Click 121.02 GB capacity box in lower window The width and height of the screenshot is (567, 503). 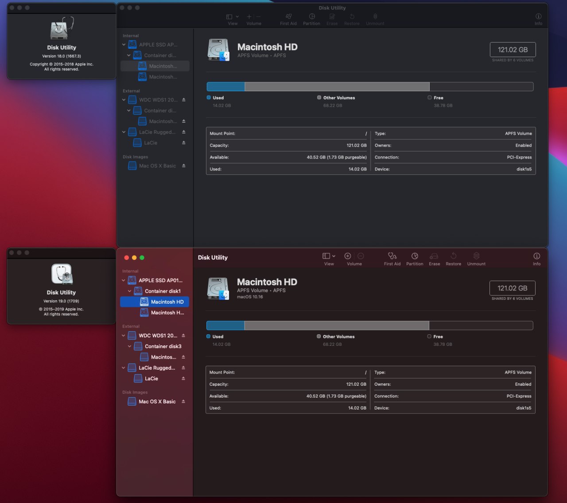click(512, 288)
